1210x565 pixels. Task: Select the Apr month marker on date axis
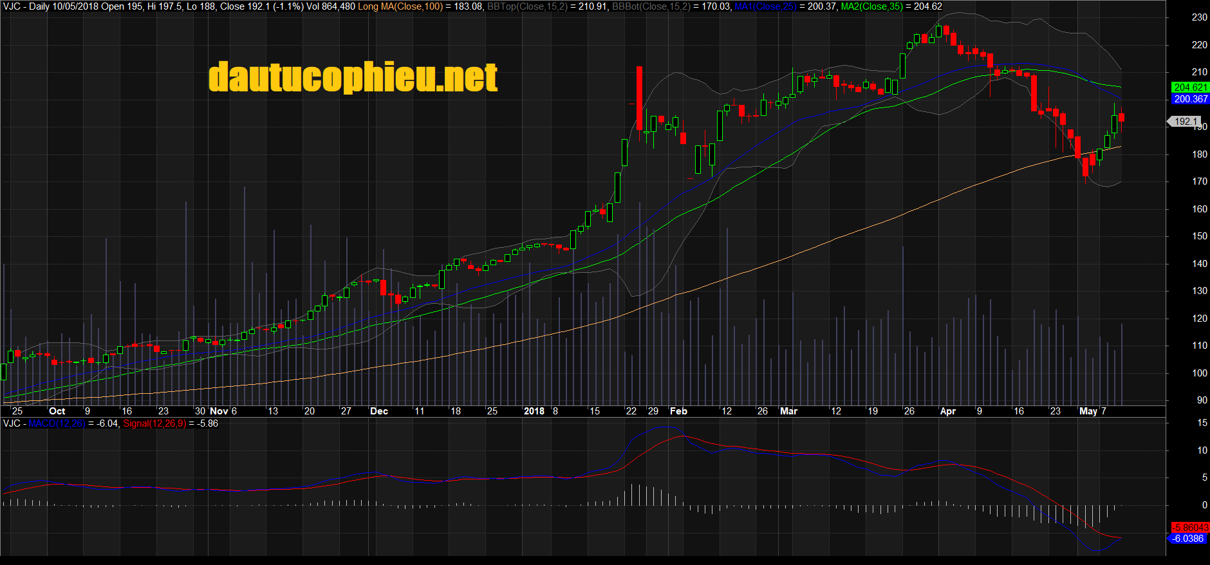[947, 411]
